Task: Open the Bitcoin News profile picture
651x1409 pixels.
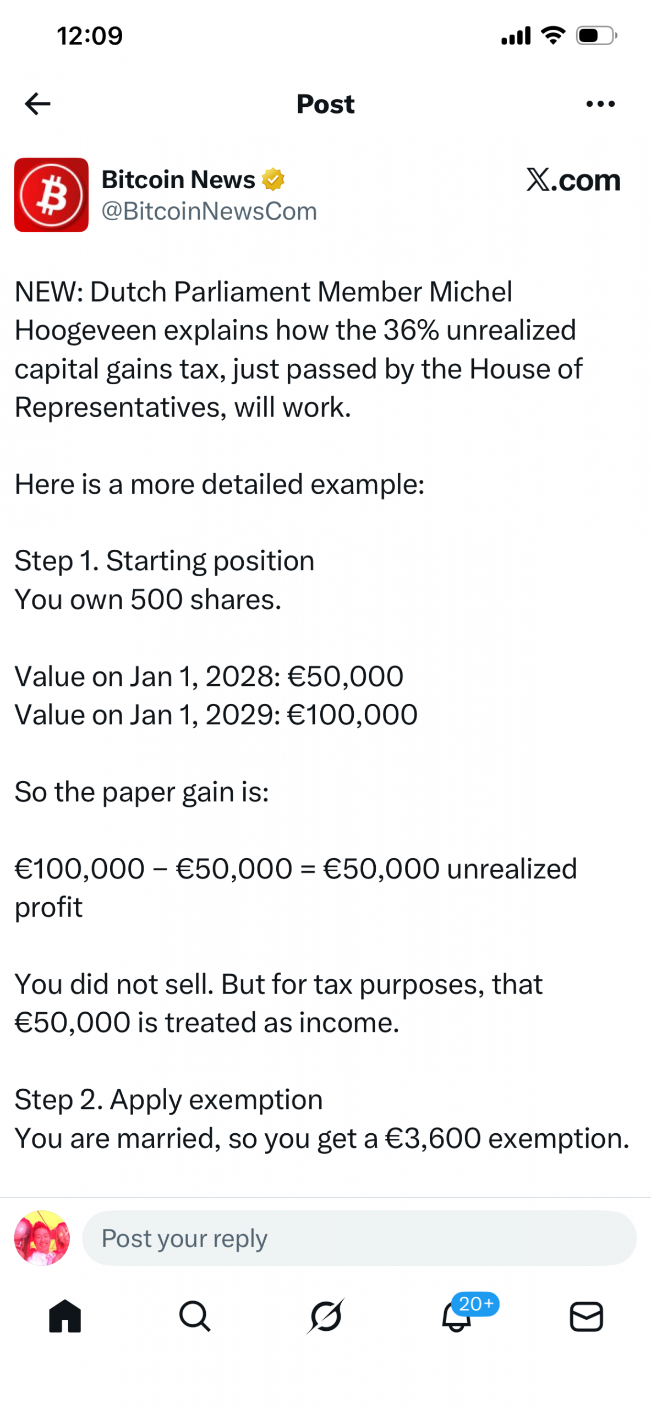Action: click(51, 195)
